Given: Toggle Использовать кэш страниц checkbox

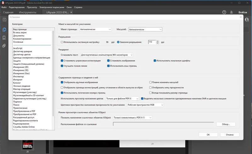Looking at the screenshot, I should (x=108, y=66).
